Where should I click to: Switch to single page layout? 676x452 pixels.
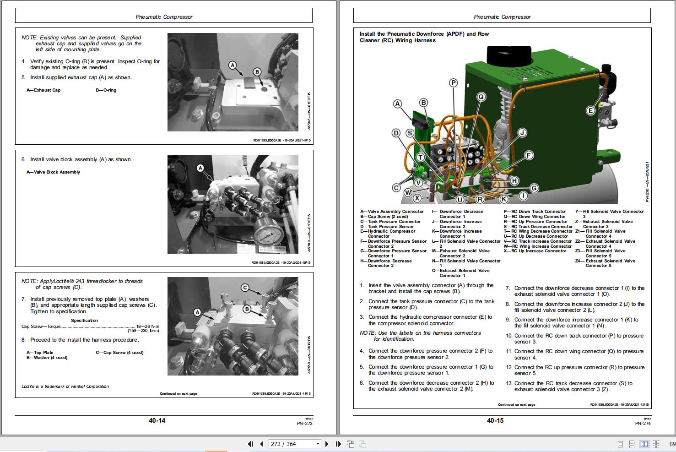[x=620, y=444]
